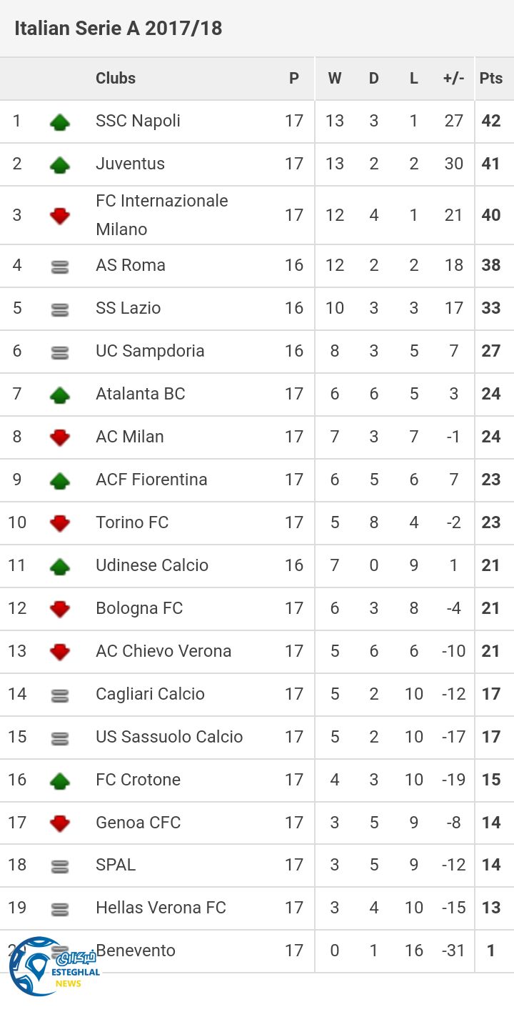This screenshot has height=1012, width=514.
Task: Click the Benevento club name
Action: click(x=137, y=951)
